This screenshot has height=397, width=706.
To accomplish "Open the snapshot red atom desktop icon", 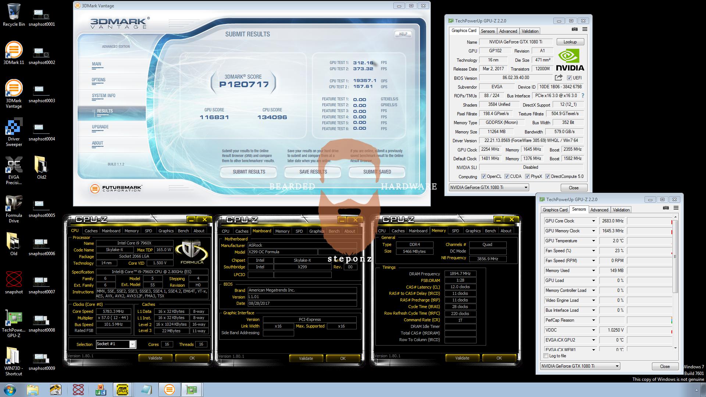I will pyautogui.click(x=14, y=282).
